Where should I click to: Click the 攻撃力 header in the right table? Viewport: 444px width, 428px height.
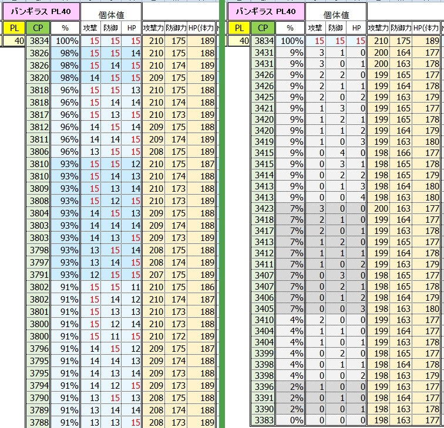(378, 28)
